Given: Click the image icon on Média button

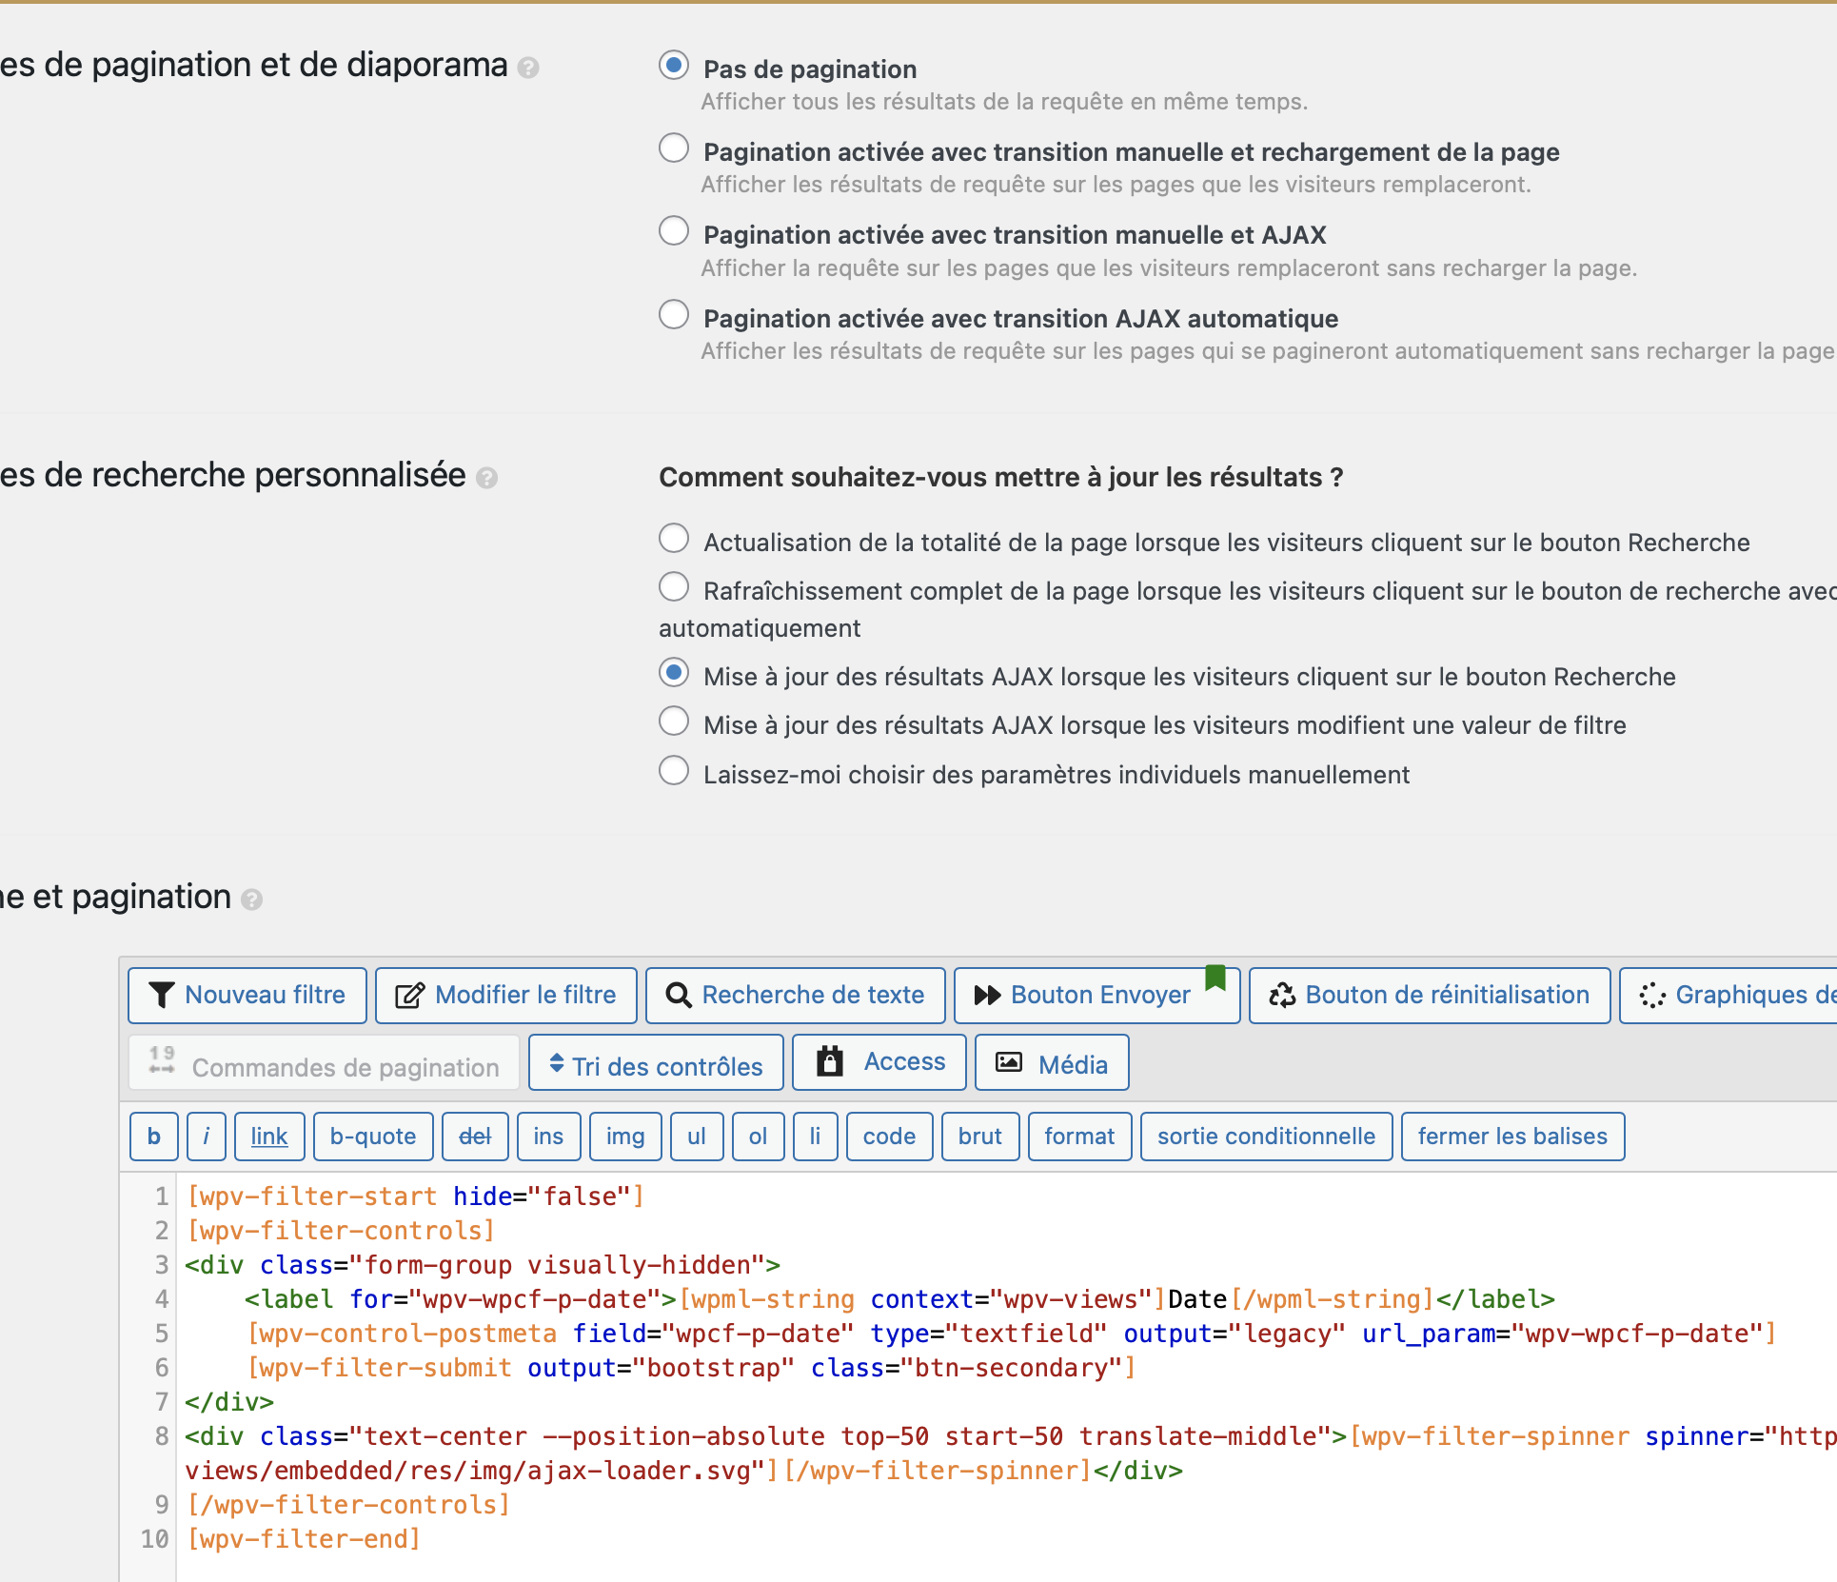Looking at the screenshot, I should 1009,1062.
